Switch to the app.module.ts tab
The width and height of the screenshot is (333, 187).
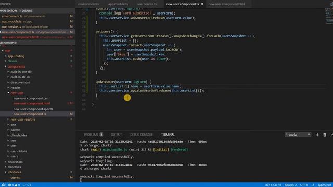(118, 4)
